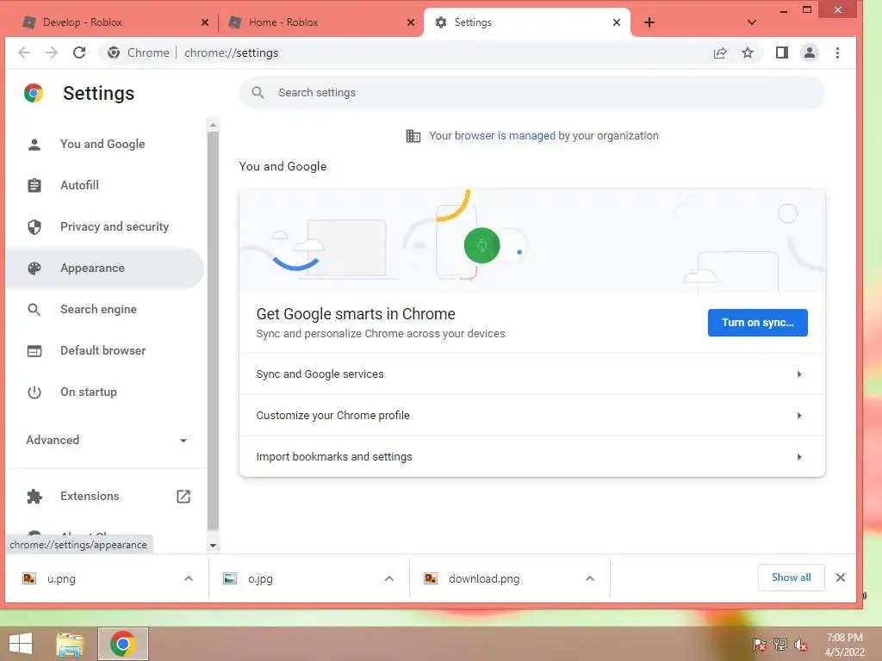Open Sync and Google services
Screen dimensions: 882x661
[x=532, y=374]
